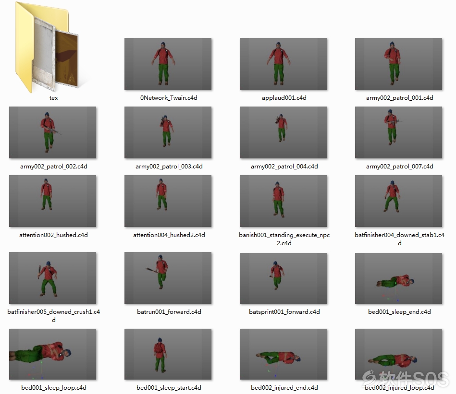Click the 'army002_patrol_002.c4d' file name
This screenshot has width=456, height=394.
[53, 167]
